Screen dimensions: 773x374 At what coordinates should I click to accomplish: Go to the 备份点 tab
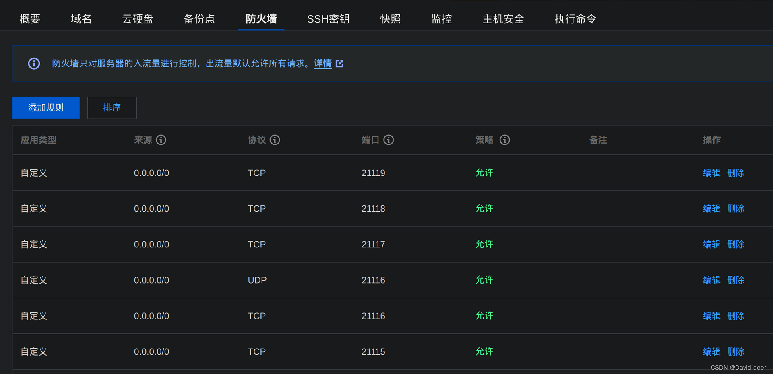pyautogui.click(x=199, y=19)
